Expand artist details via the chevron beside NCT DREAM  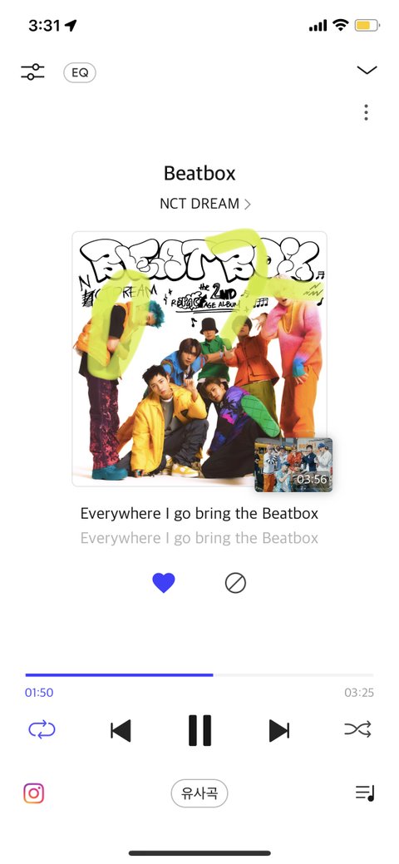(x=248, y=204)
